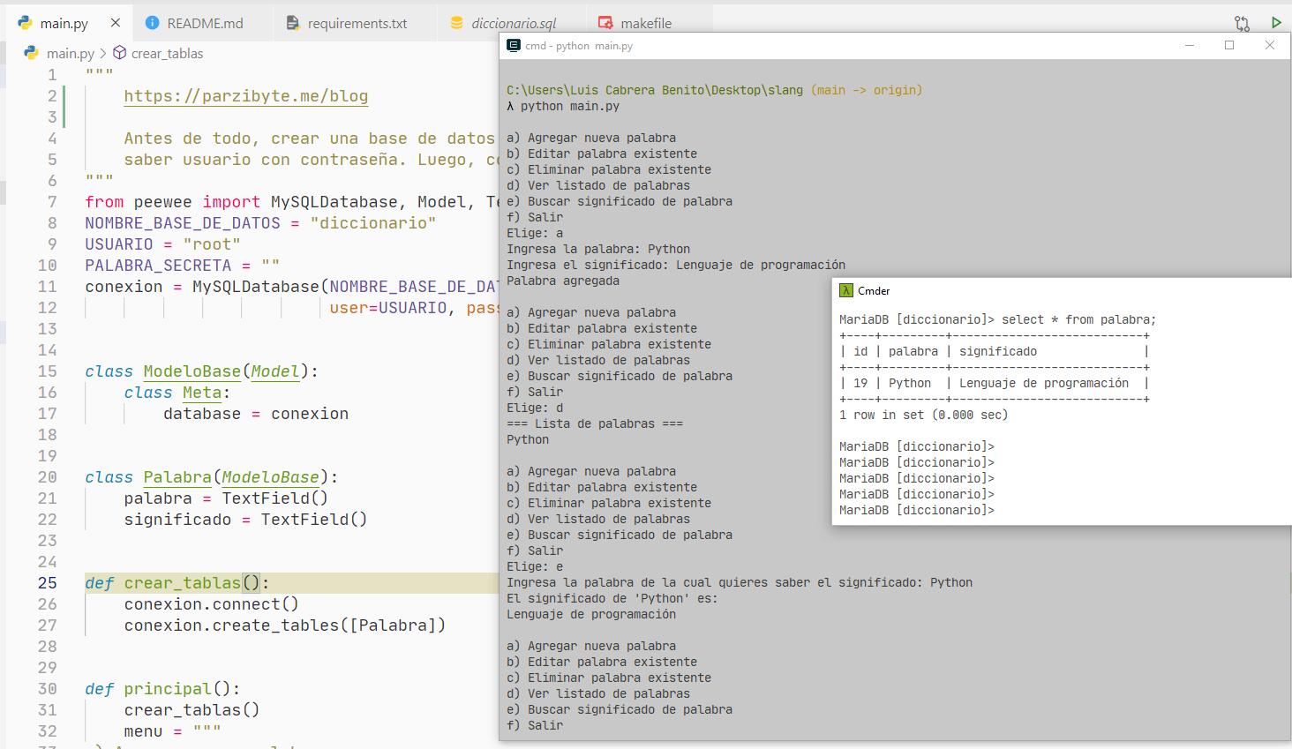Click the Python icon on main.py tab
Viewport: 1292px width, 749px height.
click(x=25, y=23)
